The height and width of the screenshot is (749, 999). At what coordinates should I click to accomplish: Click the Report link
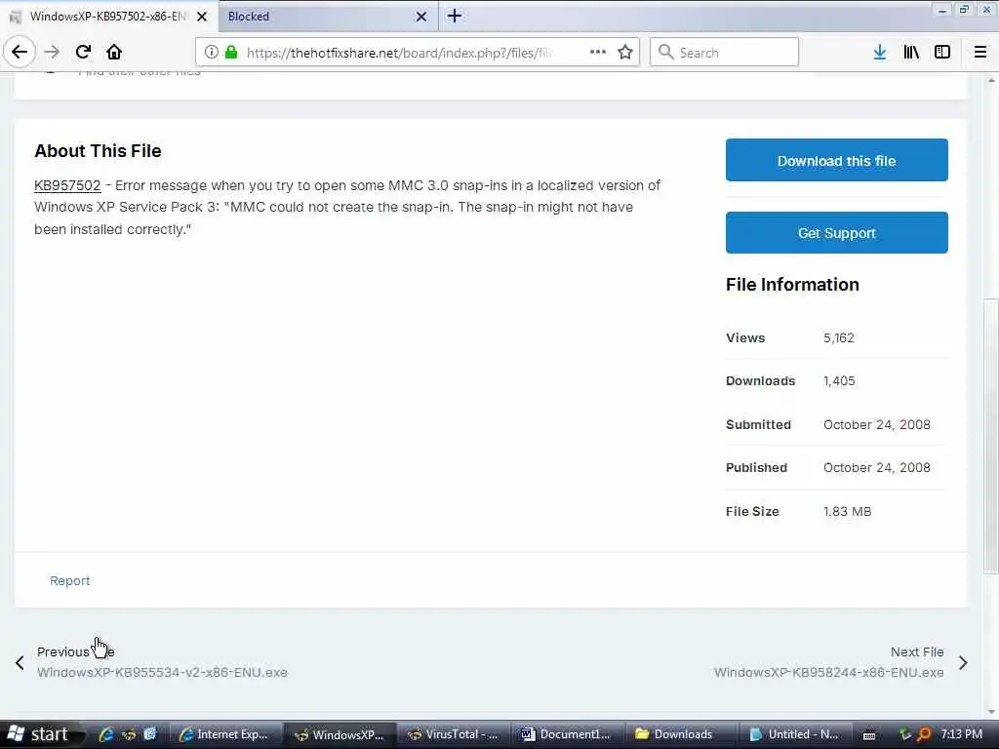(x=70, y=580)
